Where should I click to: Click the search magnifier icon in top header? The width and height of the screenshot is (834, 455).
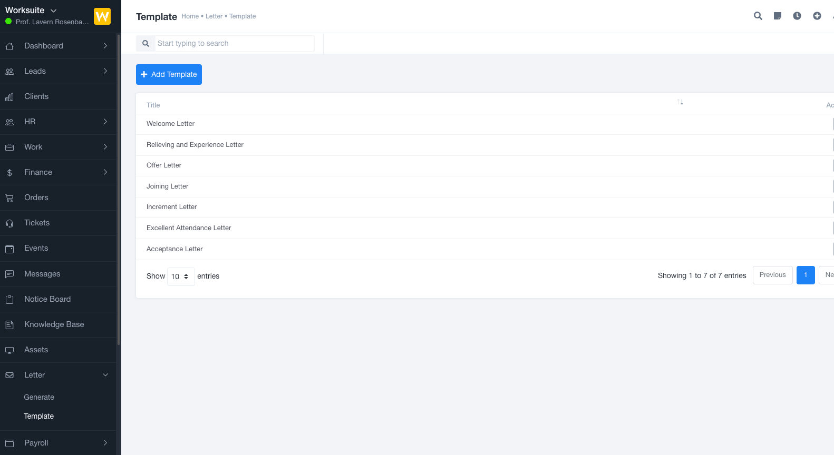[x=758, y=16]
